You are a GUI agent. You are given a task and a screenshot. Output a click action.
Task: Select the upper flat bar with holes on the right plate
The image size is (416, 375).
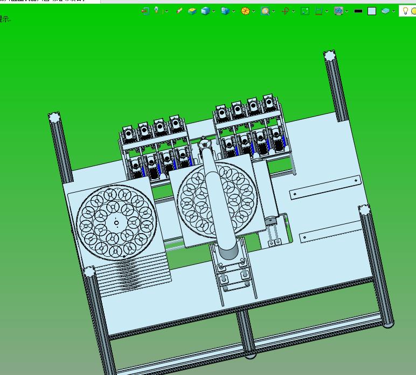coord(325,187)
